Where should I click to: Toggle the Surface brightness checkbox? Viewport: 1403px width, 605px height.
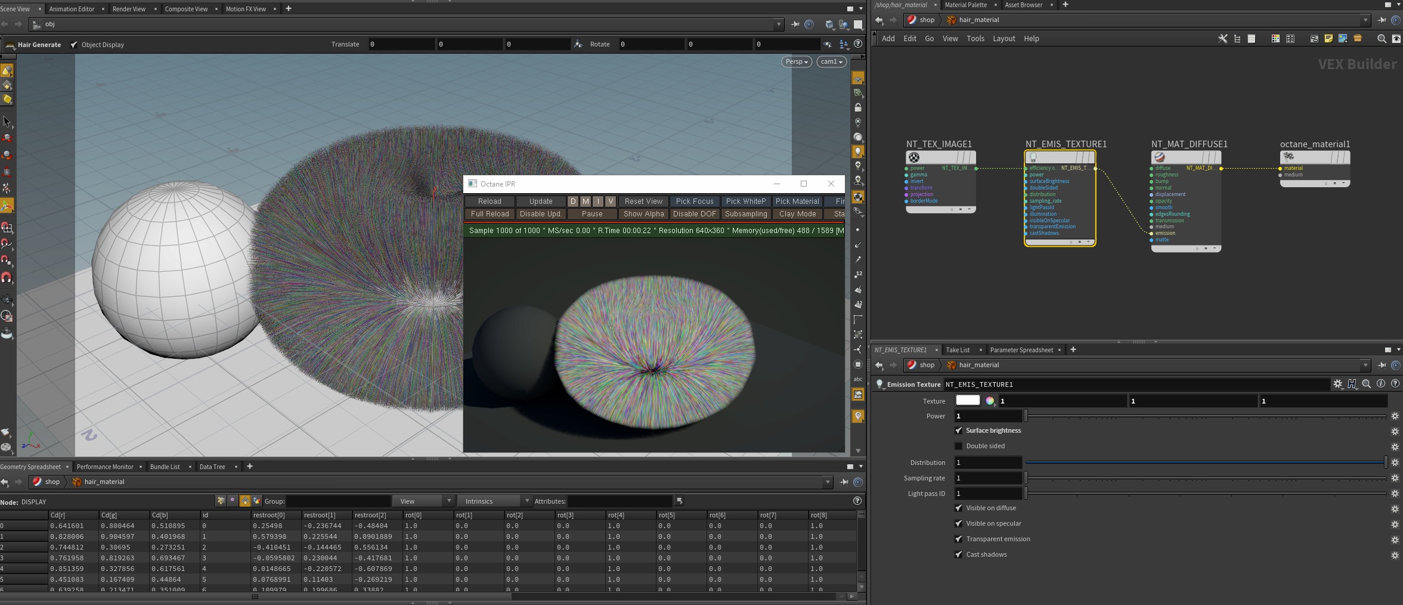point(959,431)
